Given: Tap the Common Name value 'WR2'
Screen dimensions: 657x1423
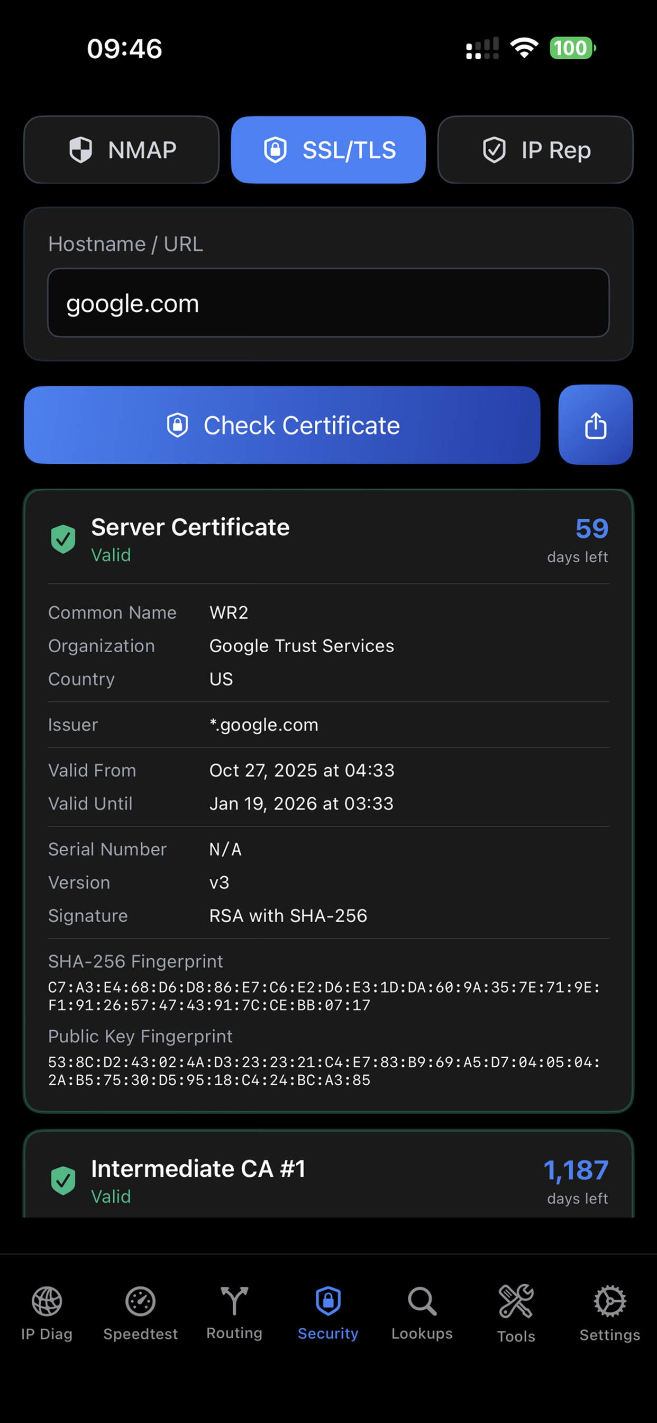Looking at the screenshot, I should [x=229, y=613].
